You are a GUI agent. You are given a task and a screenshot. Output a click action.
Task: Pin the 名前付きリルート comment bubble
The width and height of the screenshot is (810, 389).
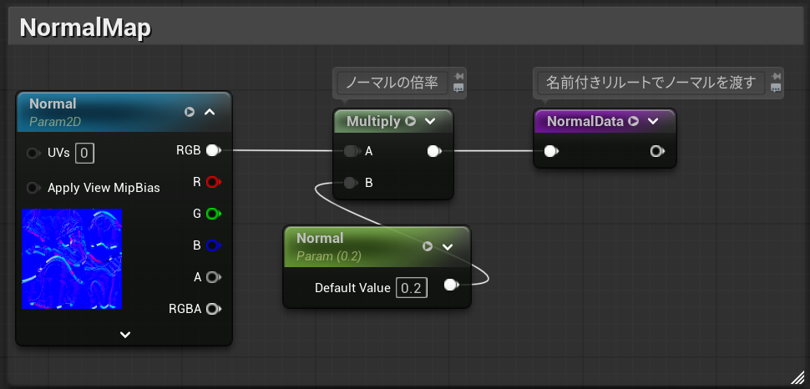click(x=776, y=77)
